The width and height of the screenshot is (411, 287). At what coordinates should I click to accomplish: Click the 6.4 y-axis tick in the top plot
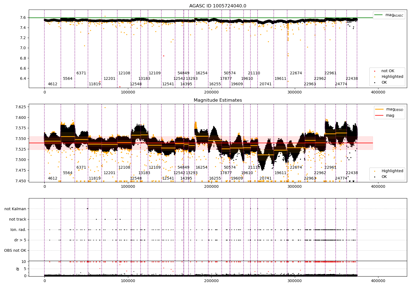tap(23, 78)
